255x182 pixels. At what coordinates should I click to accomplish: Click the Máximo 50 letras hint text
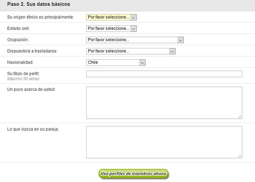coord(23,79)
